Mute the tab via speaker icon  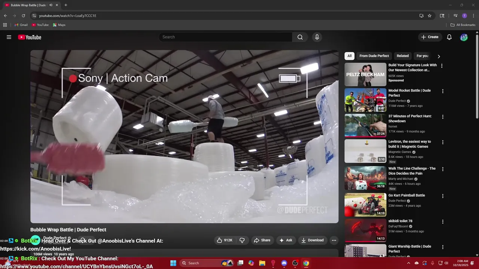click(x=51, y=5)
